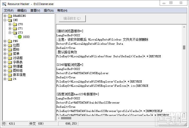Image resolution: width=189 pixels, height=128 pixels.
Task: Click the vertical scrollbar thumb
Action: [x=184, y=47]
